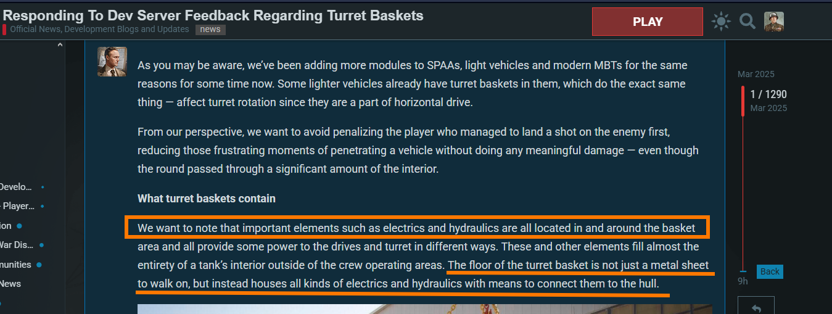
Task: Click the red PLAY button
Action: (647, 22)
